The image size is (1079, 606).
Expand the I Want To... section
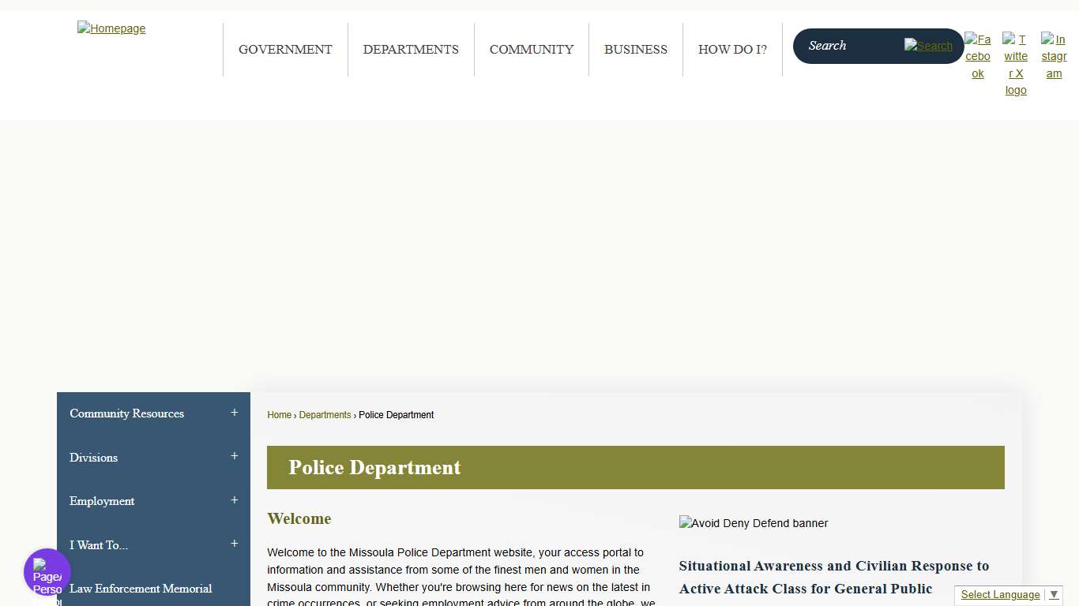tap(234, 544)
